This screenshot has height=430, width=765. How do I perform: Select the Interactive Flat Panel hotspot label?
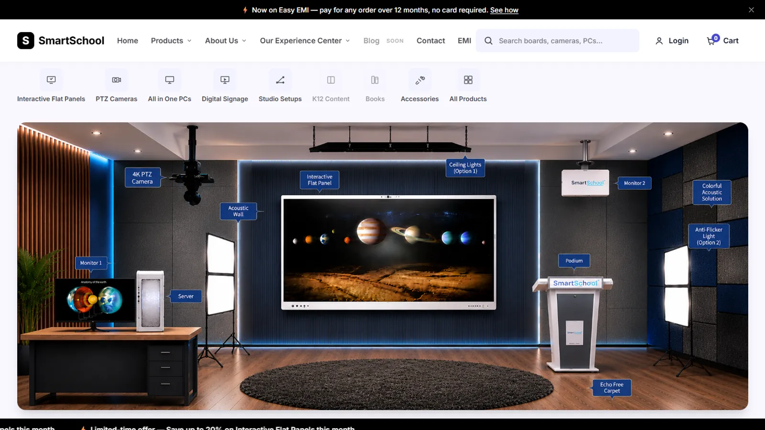point(319,180)
